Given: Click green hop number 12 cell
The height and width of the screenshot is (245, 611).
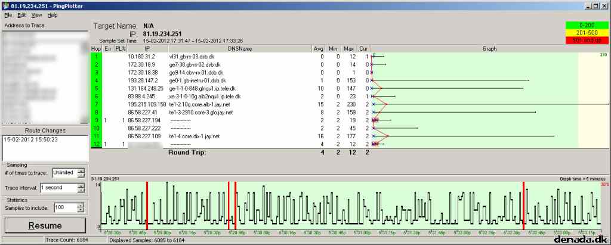Looking at the screenshot, I should 96,144.
